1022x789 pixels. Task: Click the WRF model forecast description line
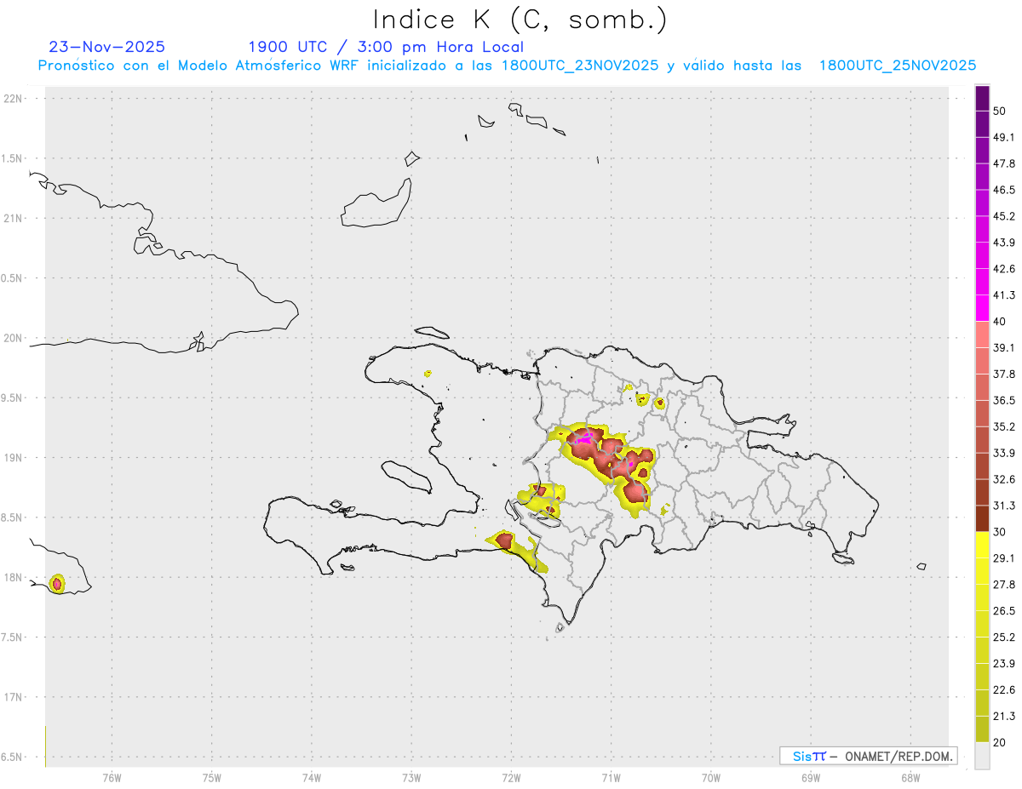point(507,66)
